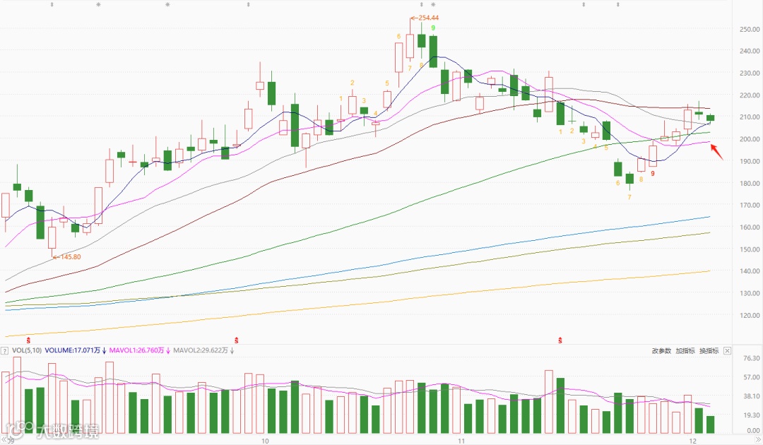Screen dimensions: 763x445
Task: Click the 250.00 price axis label
Action: [750, 29]
